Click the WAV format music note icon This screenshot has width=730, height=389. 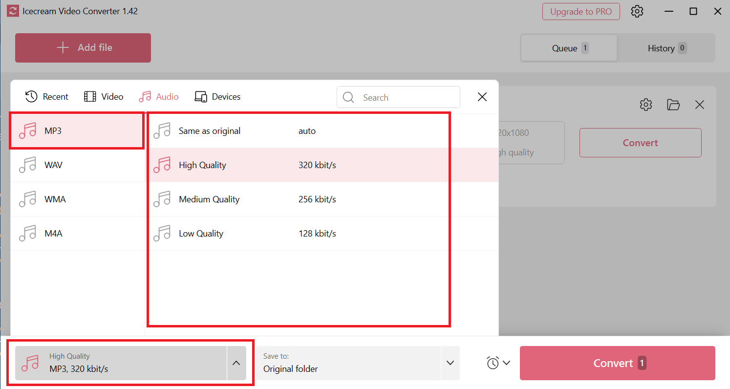[x=27, y=165]
